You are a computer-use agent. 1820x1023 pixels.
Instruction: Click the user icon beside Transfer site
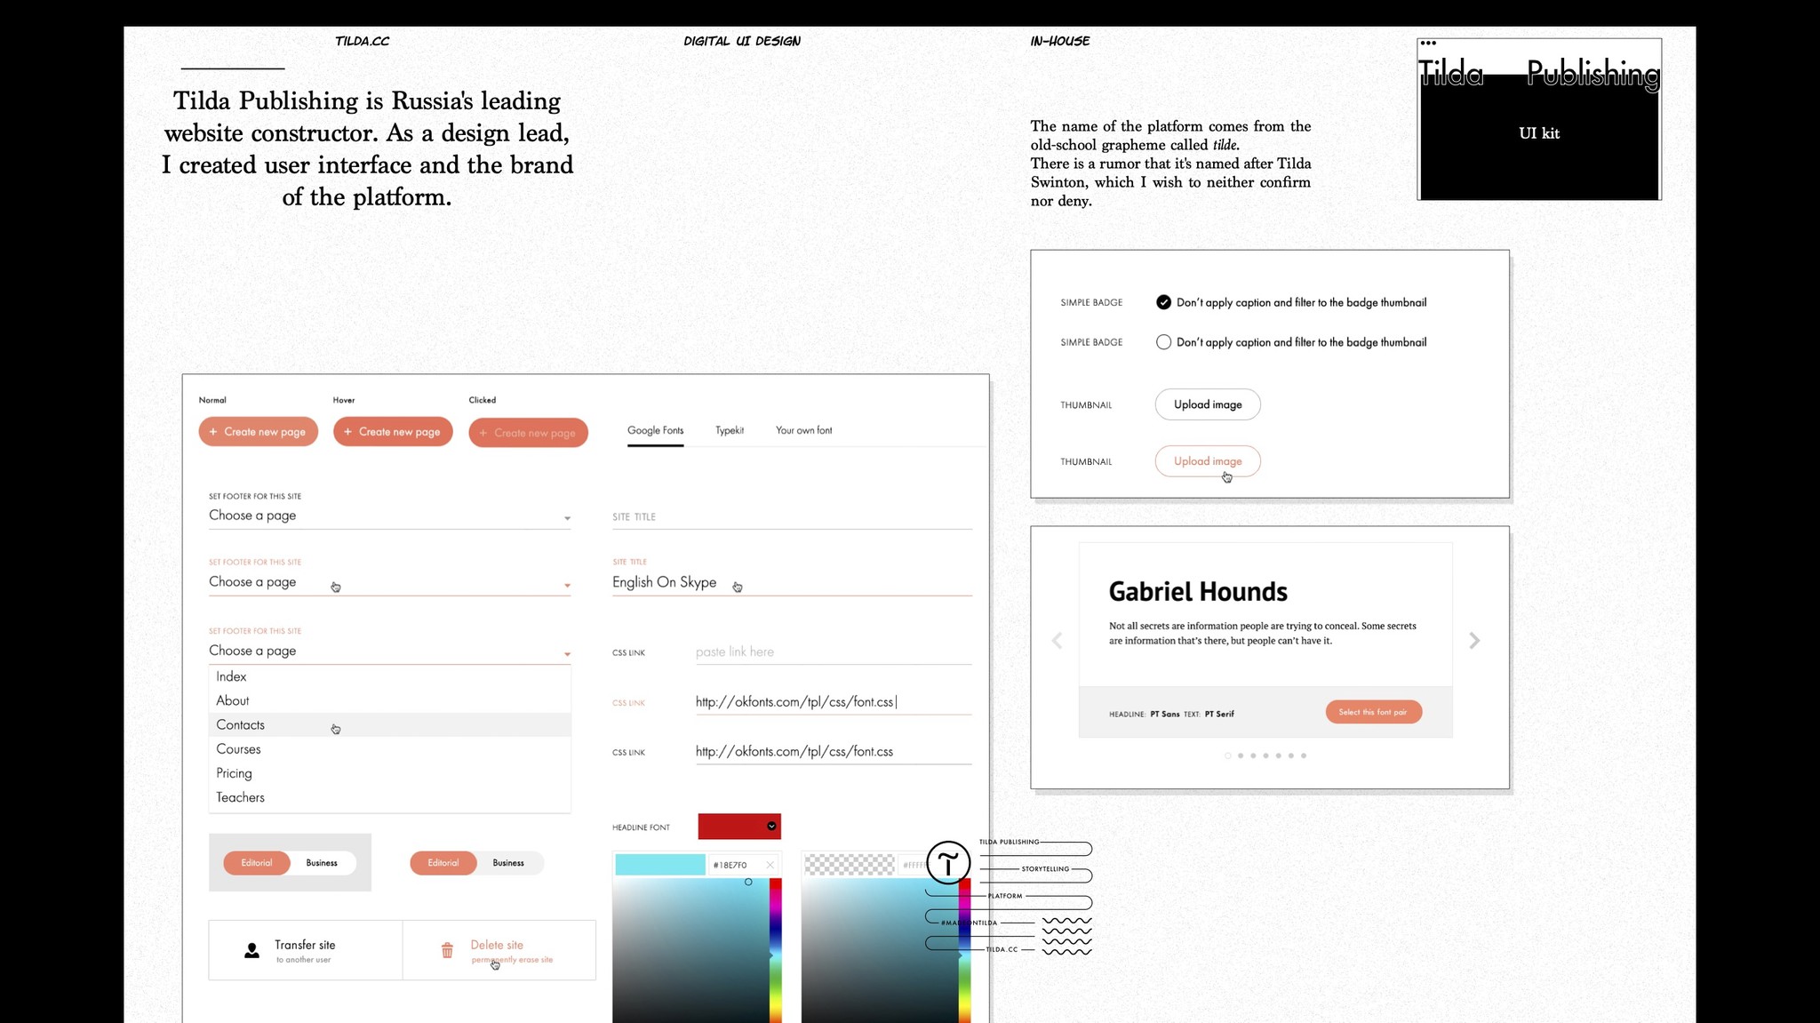(x=252, y=951)
